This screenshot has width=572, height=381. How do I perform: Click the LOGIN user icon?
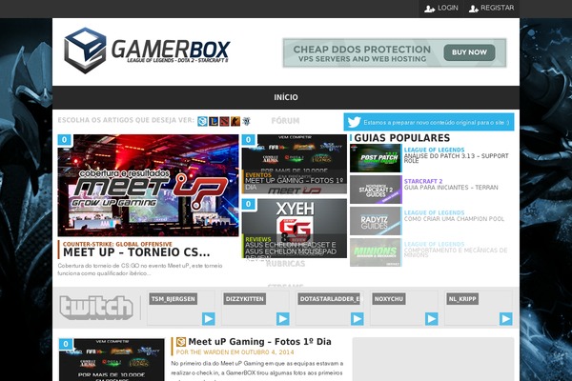429,9
